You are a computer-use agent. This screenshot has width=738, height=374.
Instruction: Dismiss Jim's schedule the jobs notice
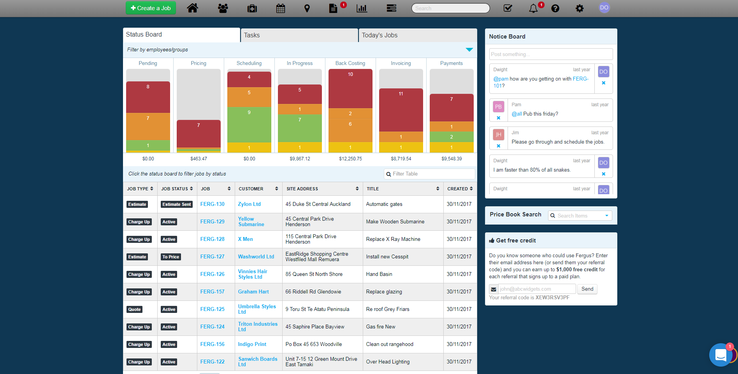(499, 146)
